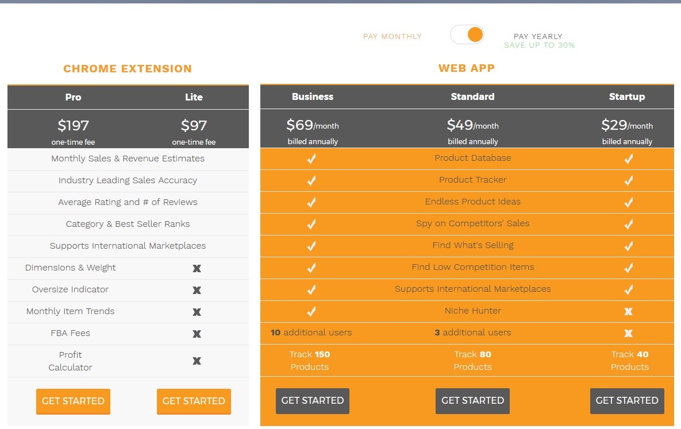
Task: Click the Lite X icon for Dimensions & Weight
Action: 197,268
